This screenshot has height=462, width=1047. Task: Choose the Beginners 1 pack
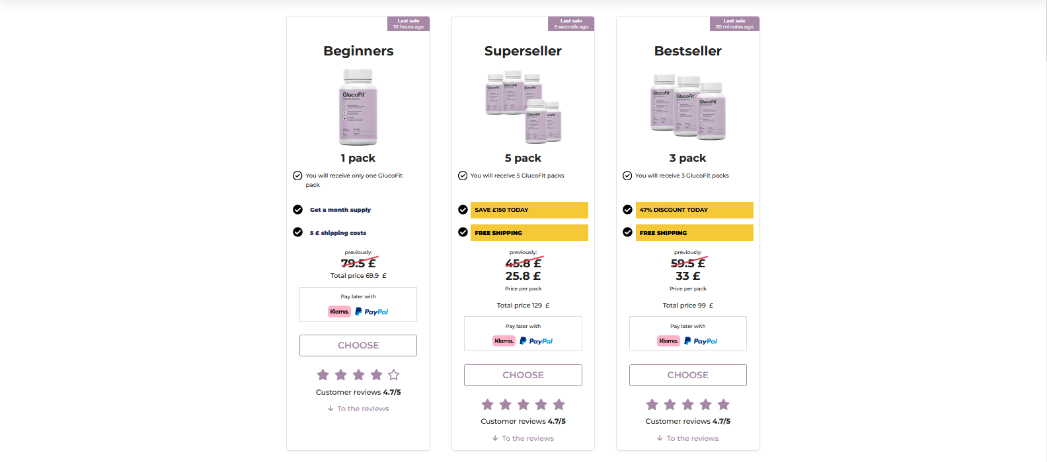[x=358, y=345]
